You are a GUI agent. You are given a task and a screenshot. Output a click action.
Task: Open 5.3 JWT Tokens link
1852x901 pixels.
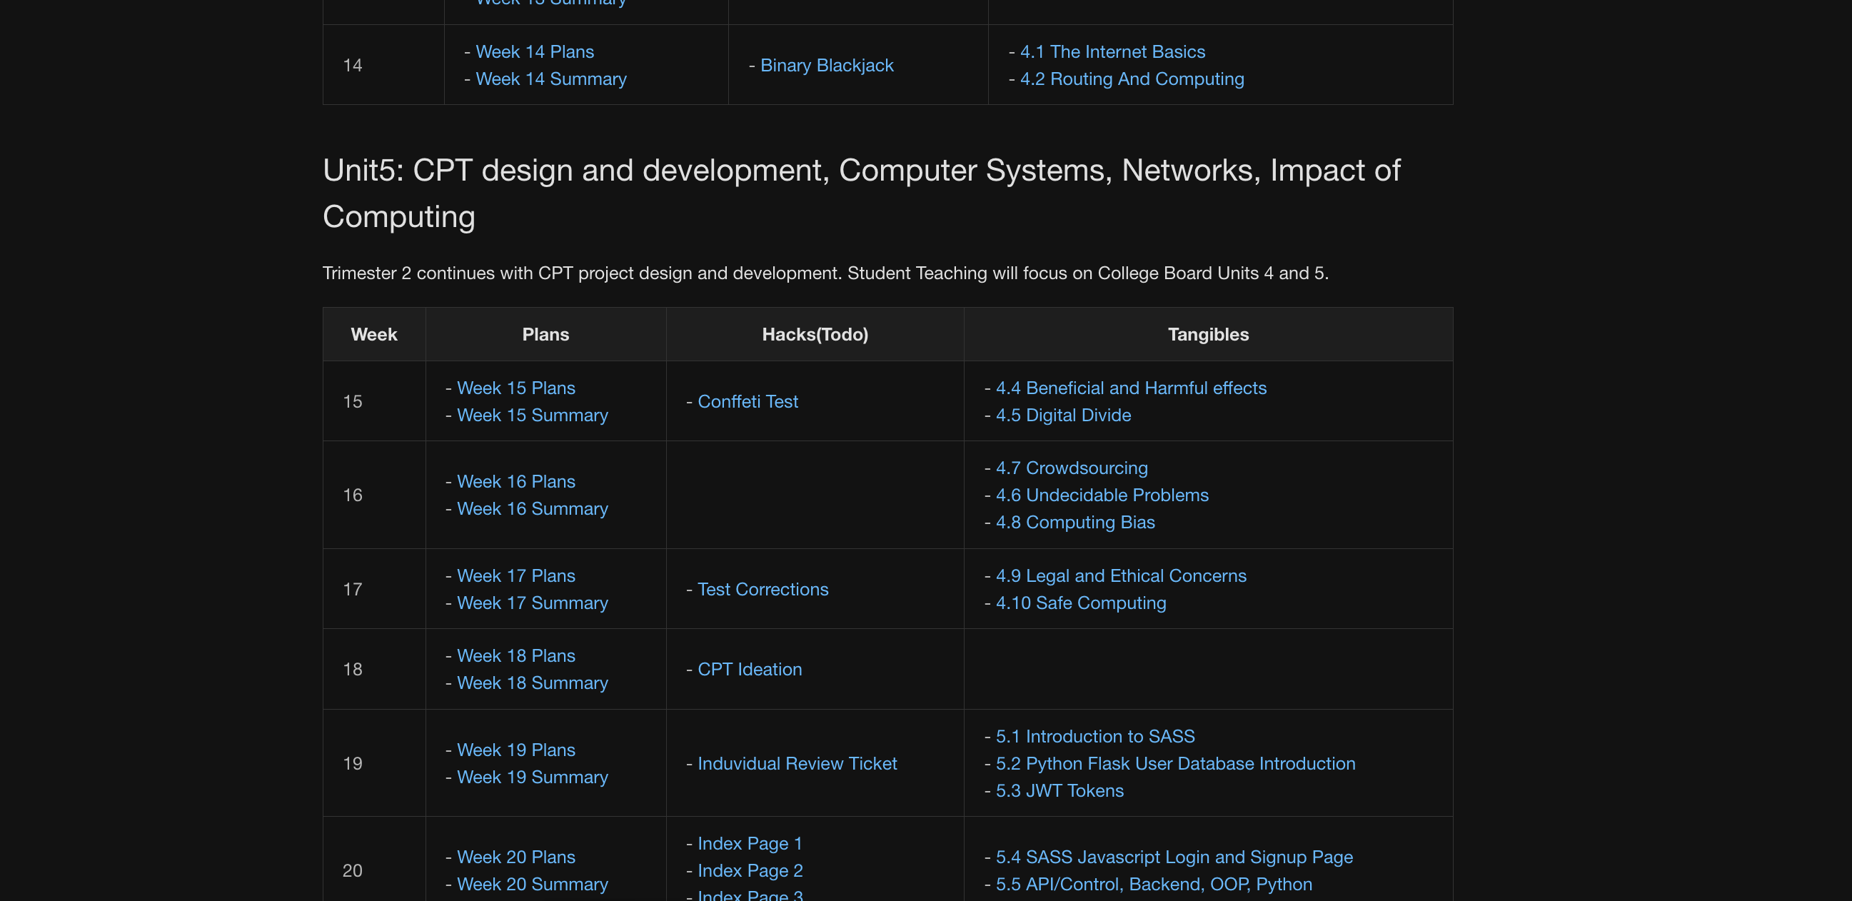pyautogui.click(x=1059, y=791)
